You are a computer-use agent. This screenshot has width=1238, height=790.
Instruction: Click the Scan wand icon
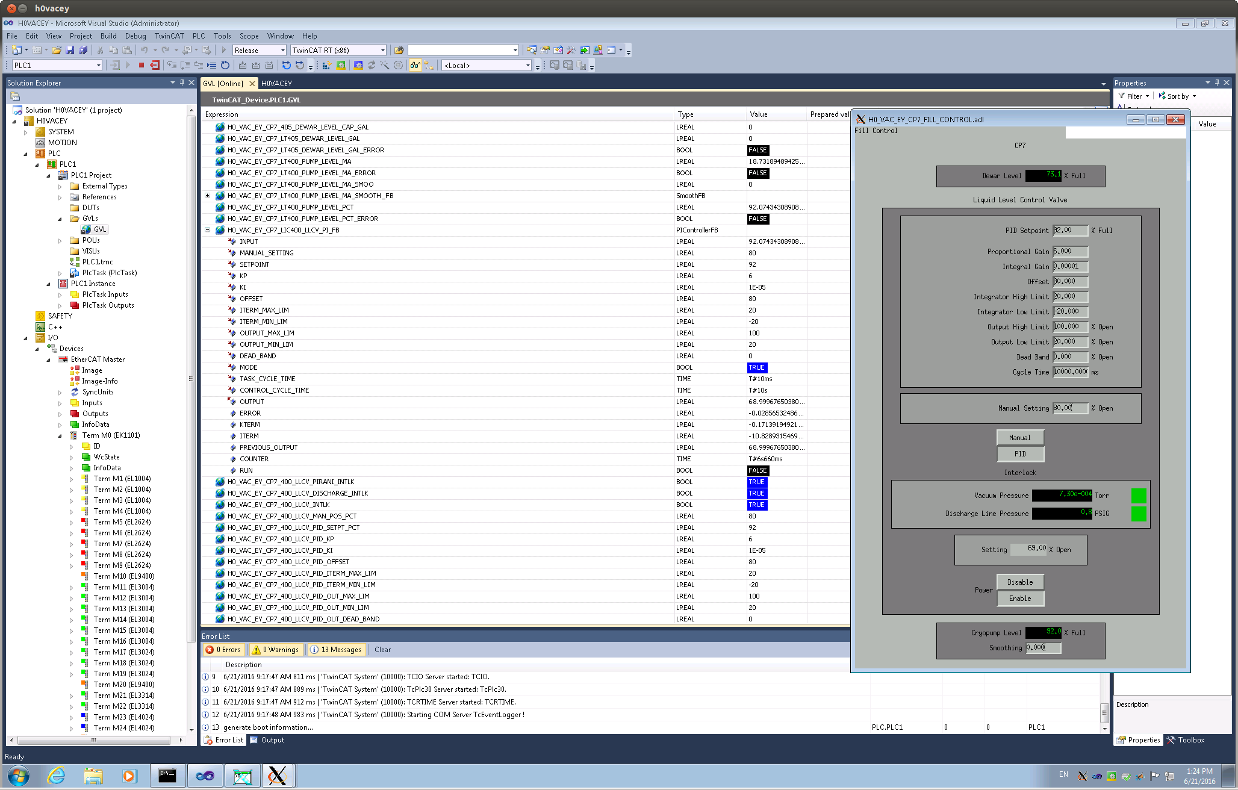coord(385,65)
